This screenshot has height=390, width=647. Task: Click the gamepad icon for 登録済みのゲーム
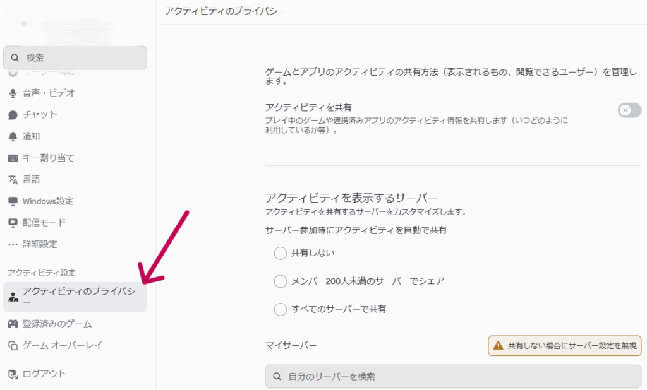tap(13, 324)
